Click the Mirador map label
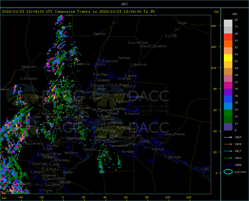This screenshot has height=201, width=249. click(128, 152)
